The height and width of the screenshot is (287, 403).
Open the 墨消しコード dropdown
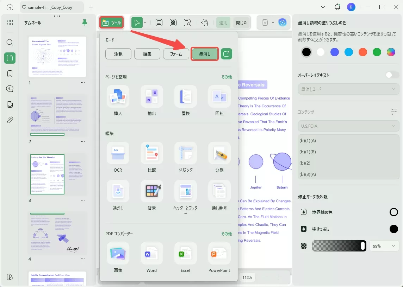pos(348,89)
